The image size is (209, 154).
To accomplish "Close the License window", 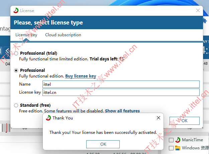I will [x=198, y=10].
